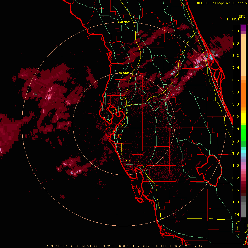Click the 0.2 legend value
Screen dimensions: 248x248
click(236, 178)
